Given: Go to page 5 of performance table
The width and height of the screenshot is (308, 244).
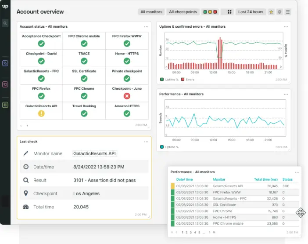Looking at the screenshot, I should (199, 233).
